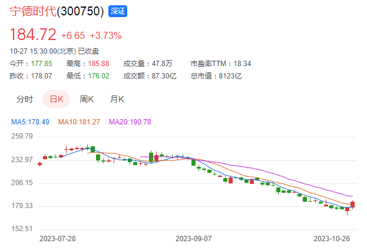Click the 2023-07-28 date axis label
Viewport: 367px width, 250px height.
[x=58, y=239]
